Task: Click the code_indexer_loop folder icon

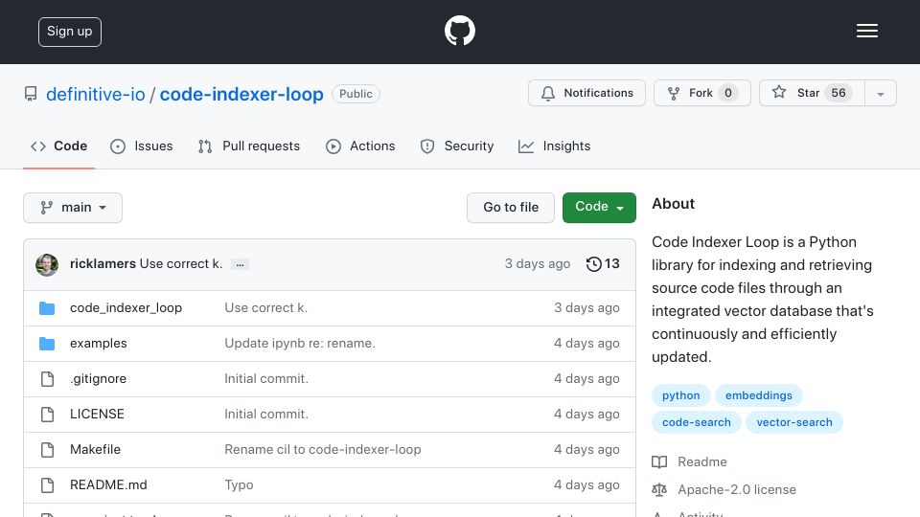Action: (x=47, y=307)
